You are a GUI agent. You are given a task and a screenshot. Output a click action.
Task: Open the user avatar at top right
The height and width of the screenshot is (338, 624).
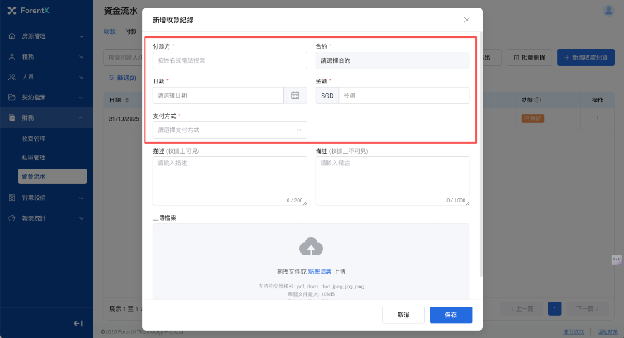click(609, 10)
